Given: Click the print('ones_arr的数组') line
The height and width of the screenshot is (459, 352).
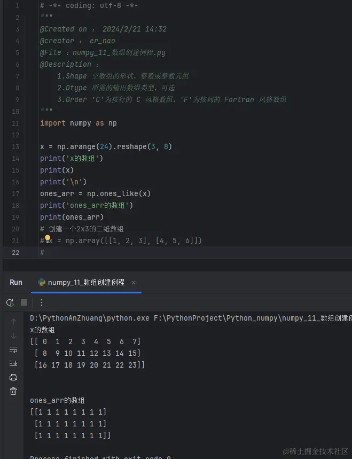Looking at the screenshot, I should [x=87, y=206].
